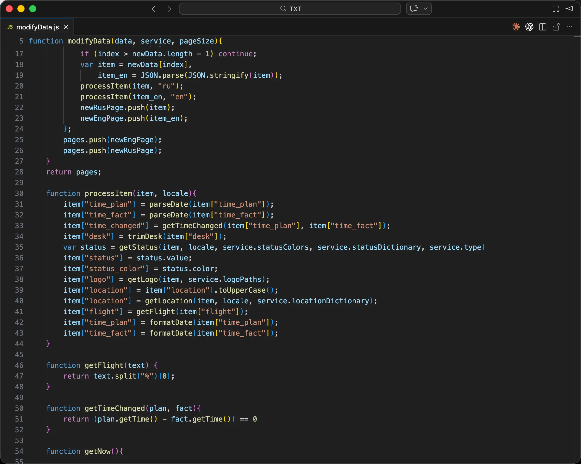The height and width of the screenshot is (464, 581).
Task: Split the editor with the split icon
Action: tap(542, 27)
